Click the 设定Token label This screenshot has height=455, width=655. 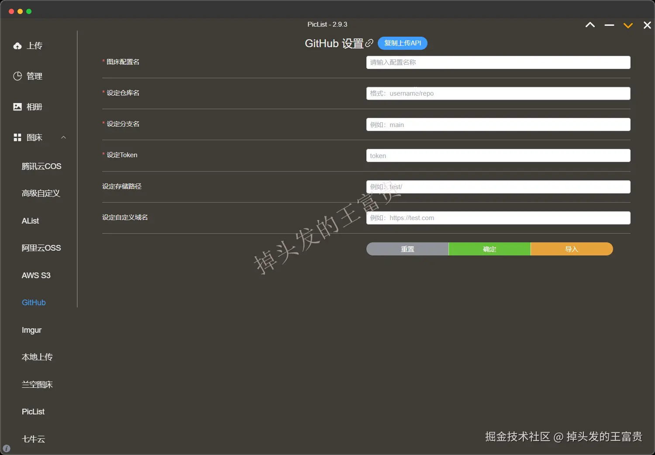pos(122,155)
